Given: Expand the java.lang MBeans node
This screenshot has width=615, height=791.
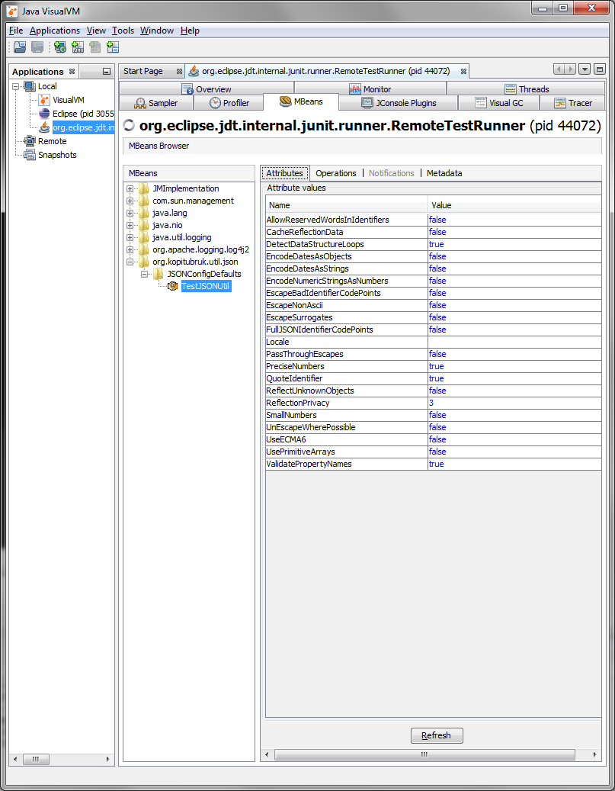Looking at the screenshot, I should tap(130, 213).
